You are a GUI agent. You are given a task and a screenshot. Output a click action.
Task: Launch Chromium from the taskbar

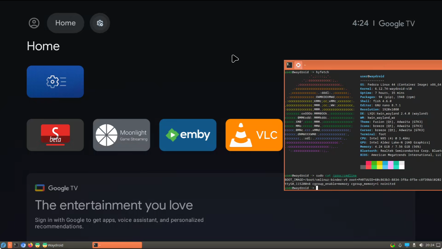23,245
